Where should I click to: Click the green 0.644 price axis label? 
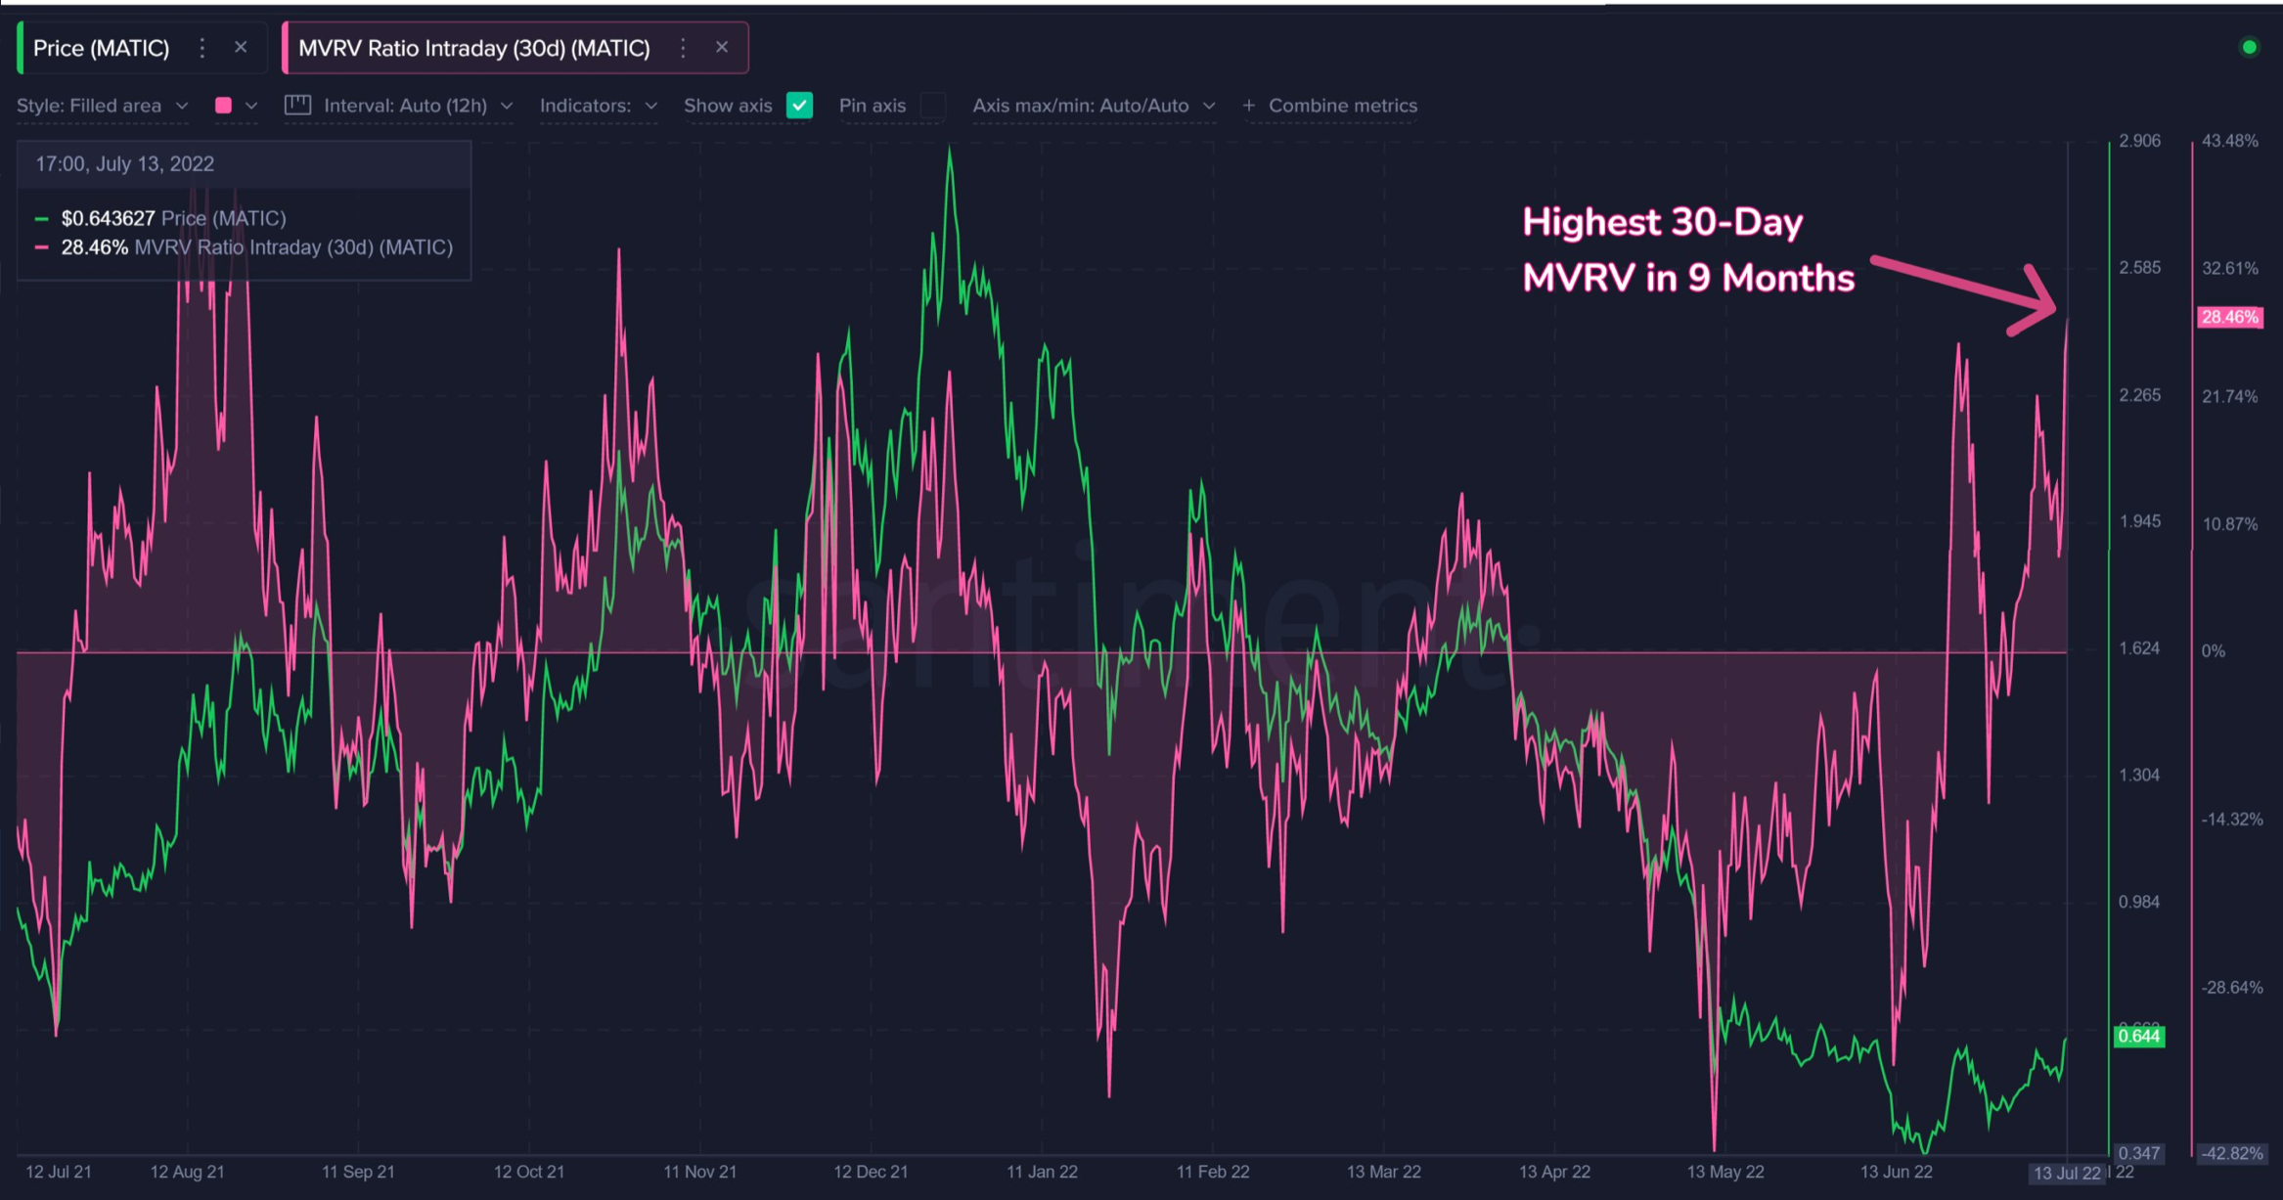point(2138,1036)
